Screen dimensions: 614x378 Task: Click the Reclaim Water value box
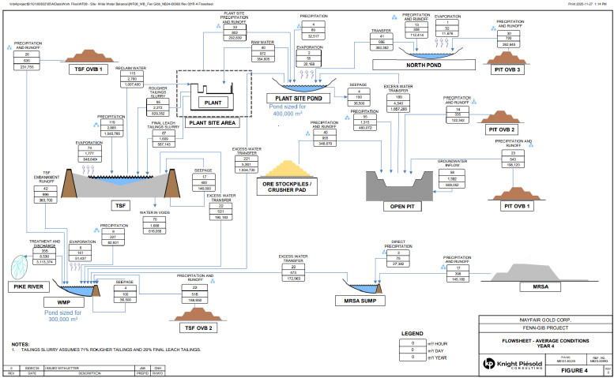132,79
